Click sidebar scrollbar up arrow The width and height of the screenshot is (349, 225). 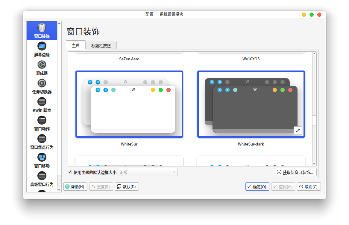point(59,23)
